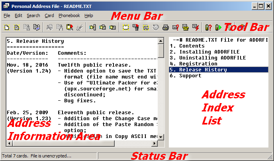Click the application icon in the title bar
Viewport: 274px width, 161px height.
point(6,6)
